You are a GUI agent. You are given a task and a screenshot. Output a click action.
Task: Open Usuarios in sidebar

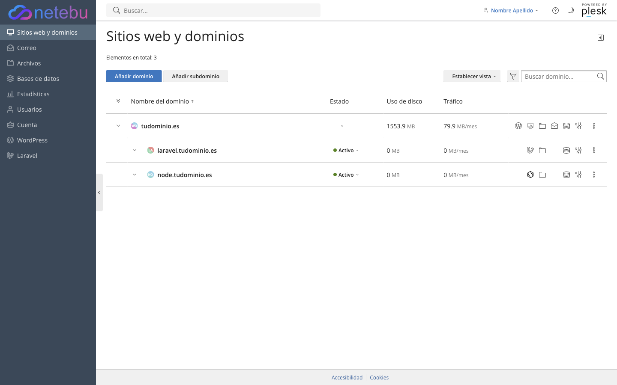(x=48, y=110)
